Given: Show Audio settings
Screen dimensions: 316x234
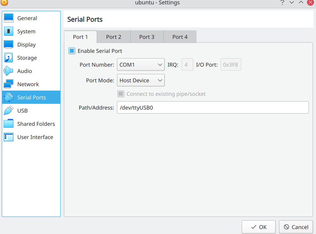Looking at the screenshot, I should tap(31, 71).
